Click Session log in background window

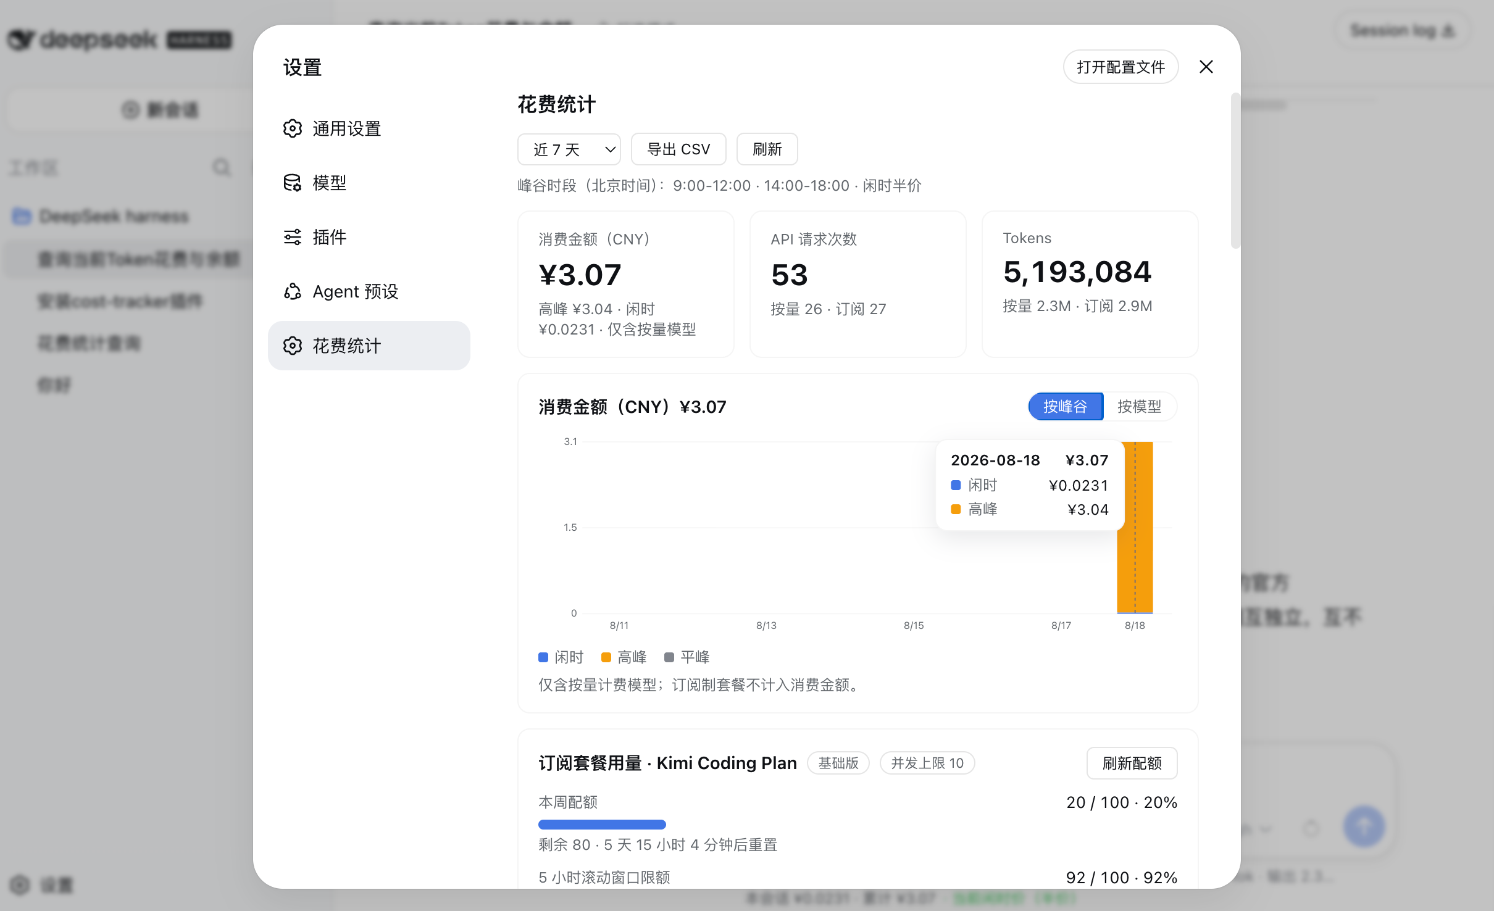point(1402,30)
